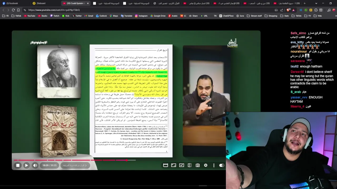Click the share icon in the address bar
The image size is (337, 189).
click(282, 10)
